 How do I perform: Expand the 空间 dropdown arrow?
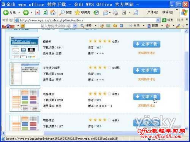(144, 26)
